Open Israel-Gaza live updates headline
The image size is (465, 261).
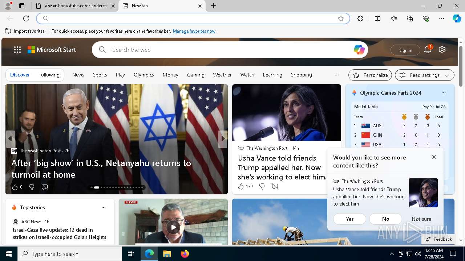(x=60, y=233)
